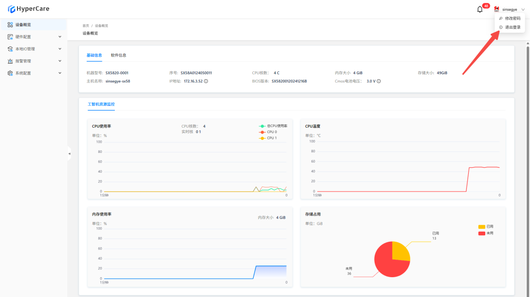This screenshot has height=297, width=530.
Task: Select 修改密码 from the user menu
Action: tap(512, 18)
